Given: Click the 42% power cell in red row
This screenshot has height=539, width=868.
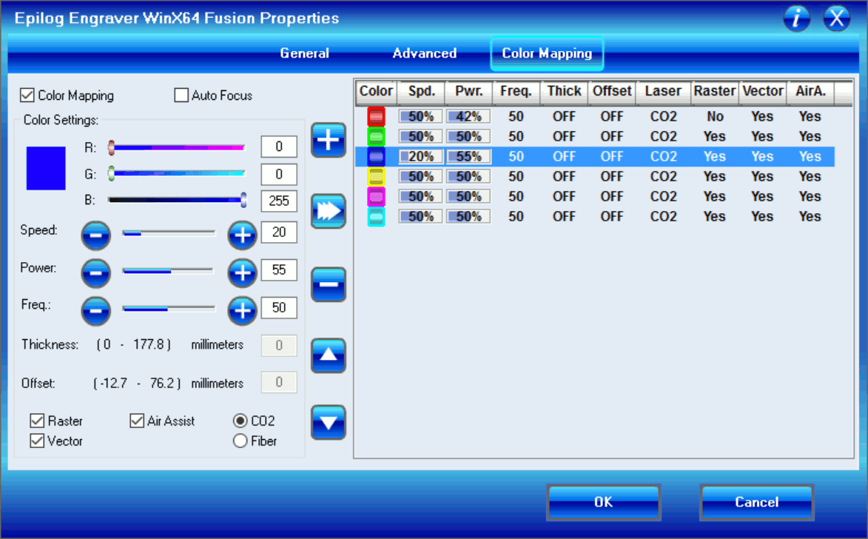Looking at the screenshot, I should point(468,117).
